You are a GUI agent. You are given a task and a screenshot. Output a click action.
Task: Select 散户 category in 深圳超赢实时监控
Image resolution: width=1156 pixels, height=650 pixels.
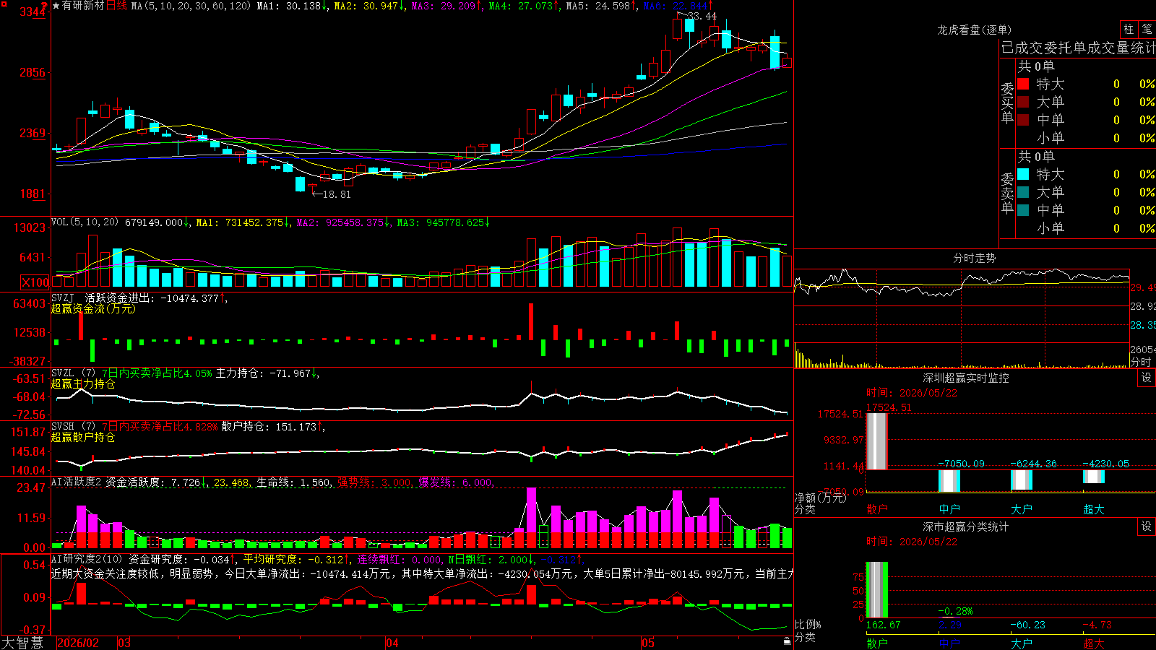pyautogui.click(x=877, y=508)
